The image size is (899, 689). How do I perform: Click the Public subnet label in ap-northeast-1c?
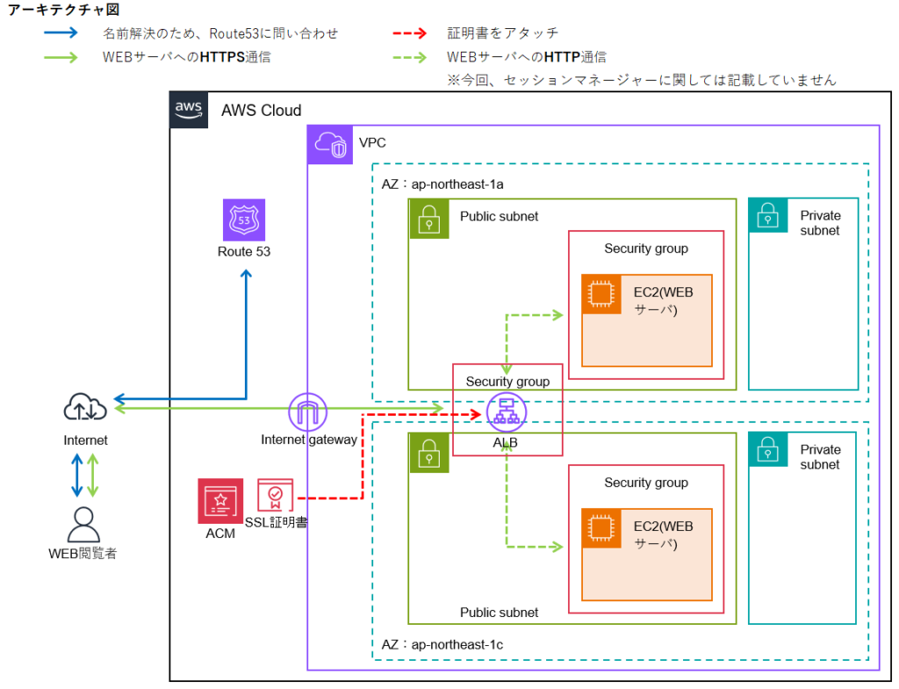pyautogui.click(x=500, y=613)
